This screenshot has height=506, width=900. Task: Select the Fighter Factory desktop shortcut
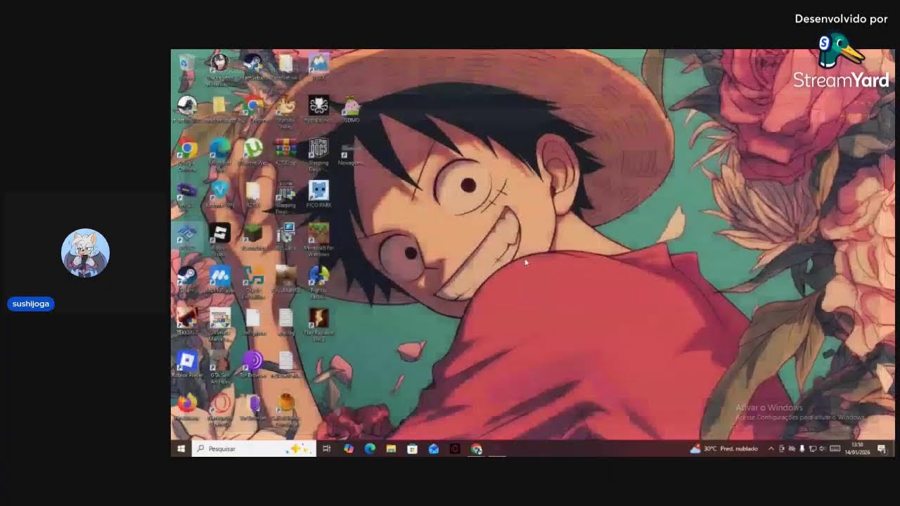(x=319, y=282)
